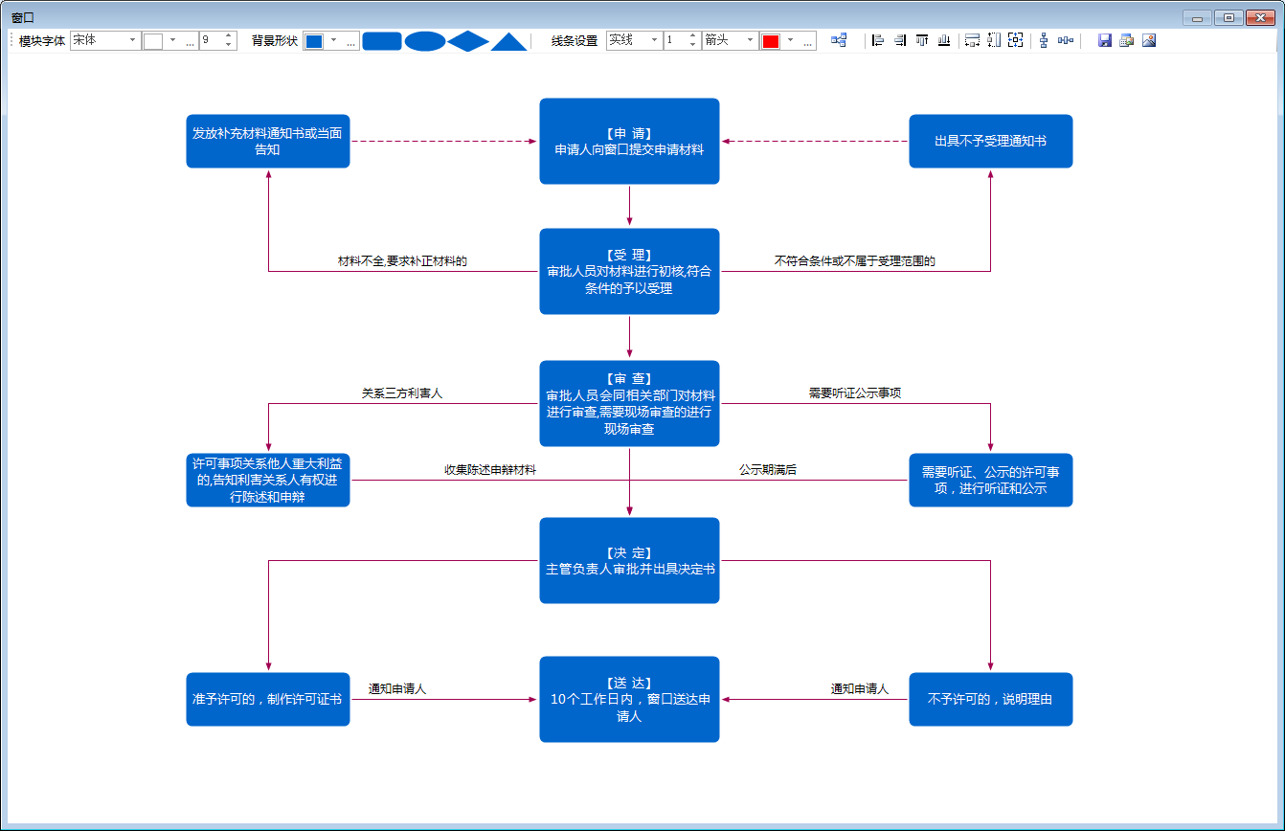Make selected modules the same height
Screen dimensions: 1285x831
(994, 40)
